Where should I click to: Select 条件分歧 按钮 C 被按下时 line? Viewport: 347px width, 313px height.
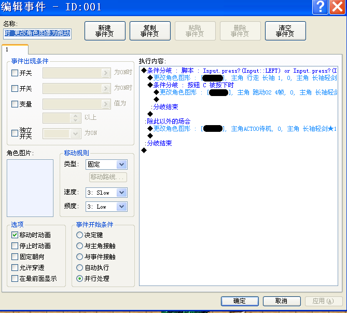pos(190,85)
